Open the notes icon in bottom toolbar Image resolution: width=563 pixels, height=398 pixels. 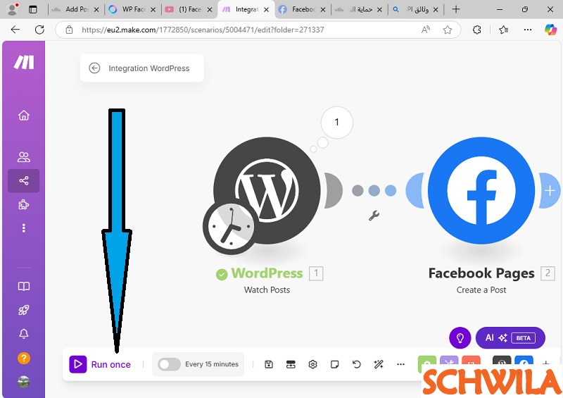click(x=335, y=365)
